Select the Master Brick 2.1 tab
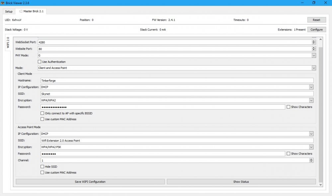This screenshot has height=196, width=332. [32, 11]
